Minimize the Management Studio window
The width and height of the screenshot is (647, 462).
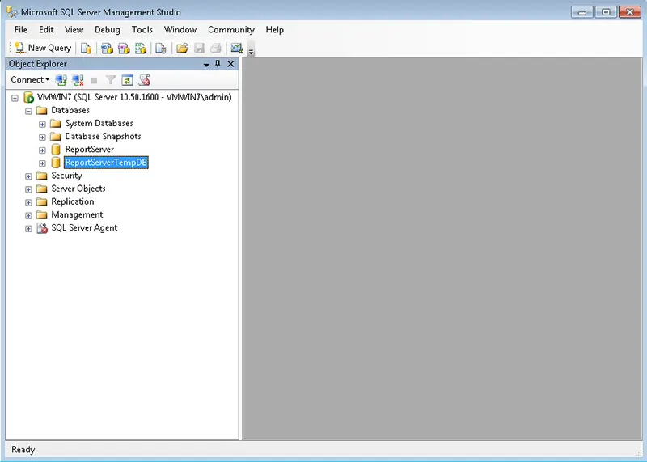pyautogui.click(x=581, y=12)
